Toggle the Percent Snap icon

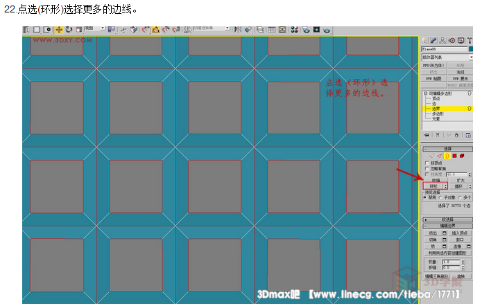tap(166, 30)
